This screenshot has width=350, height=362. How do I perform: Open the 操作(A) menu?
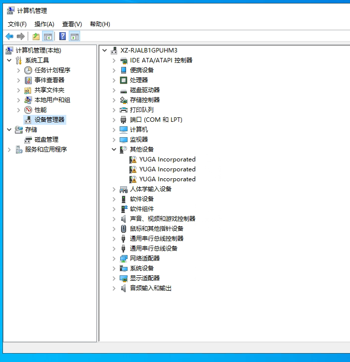coord(44,24)
